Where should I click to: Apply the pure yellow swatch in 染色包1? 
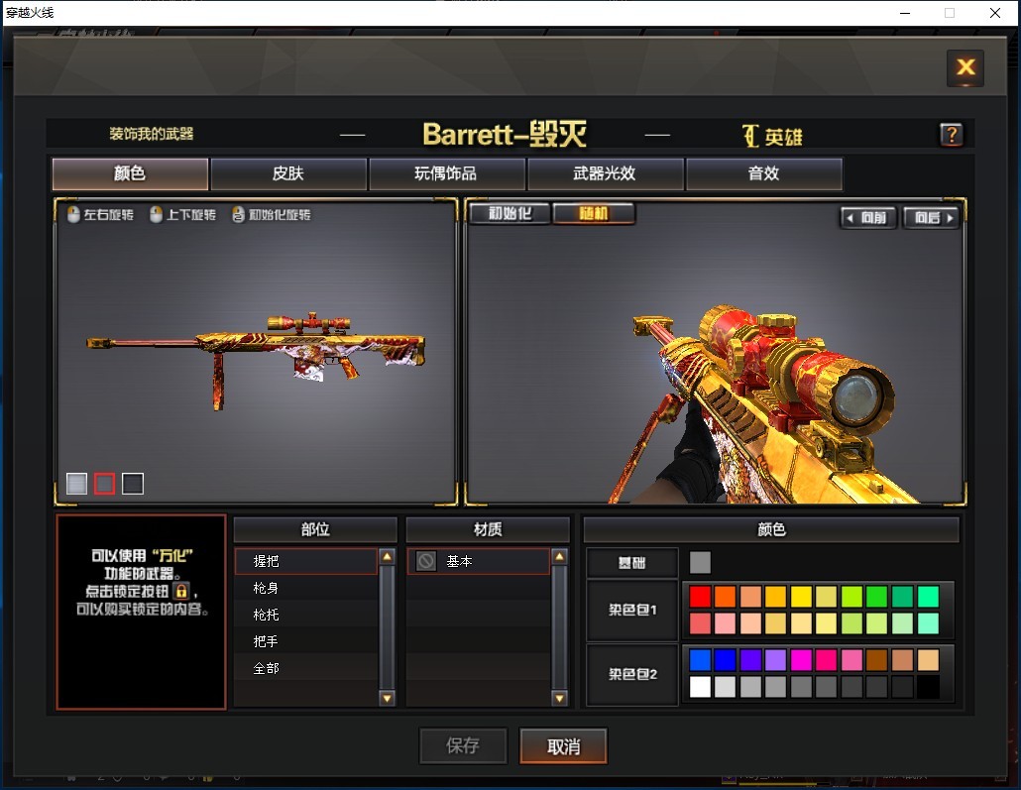pyautogui.click(x=801, y=597)
